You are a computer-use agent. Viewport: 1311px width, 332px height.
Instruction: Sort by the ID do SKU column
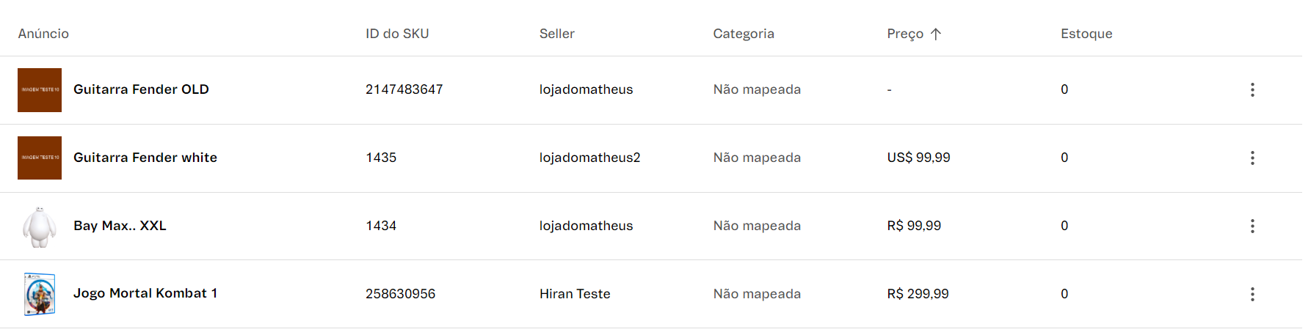[397, 34]
